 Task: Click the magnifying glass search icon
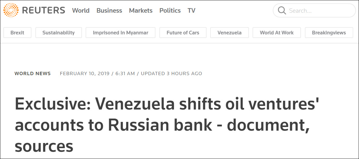tap(282, 11)
